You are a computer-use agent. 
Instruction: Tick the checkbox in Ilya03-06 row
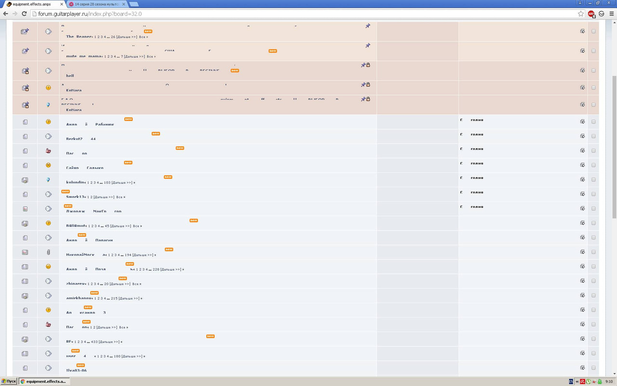[593, 368]
